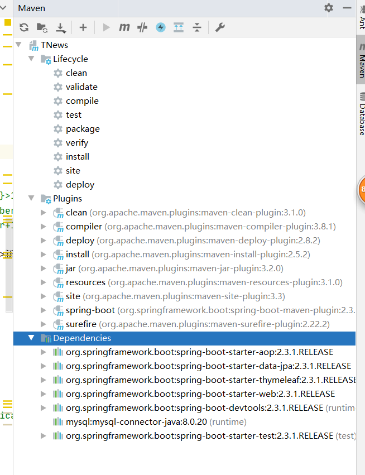Image resolution: width=365 pixels, height=475 pixels.
Task: Toggle skip tests mode
Action: [142, 27]
